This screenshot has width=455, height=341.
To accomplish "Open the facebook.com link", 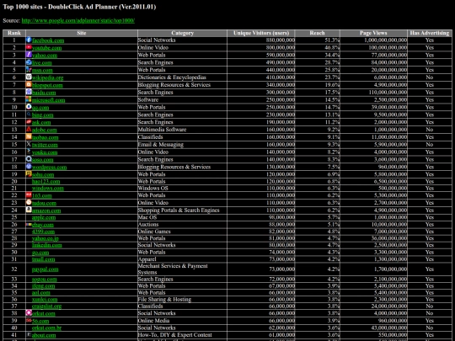I will pos(48,40).
